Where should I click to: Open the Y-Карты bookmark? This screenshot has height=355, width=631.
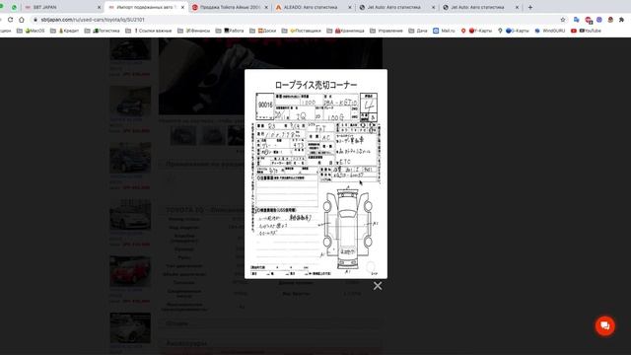point(476,31)
